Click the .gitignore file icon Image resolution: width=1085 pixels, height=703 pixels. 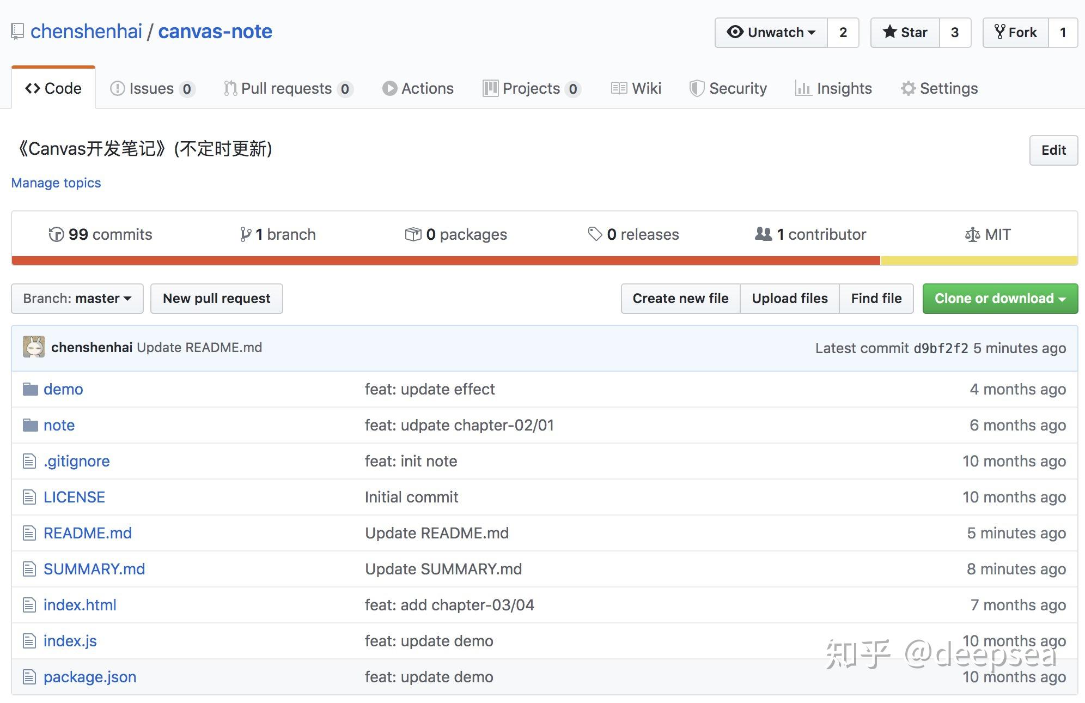(x=29, y=461)
